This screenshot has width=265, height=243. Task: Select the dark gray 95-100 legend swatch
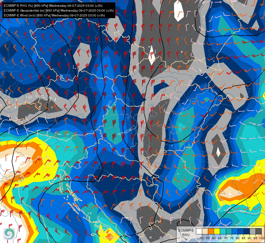click(x=259, y=231)
